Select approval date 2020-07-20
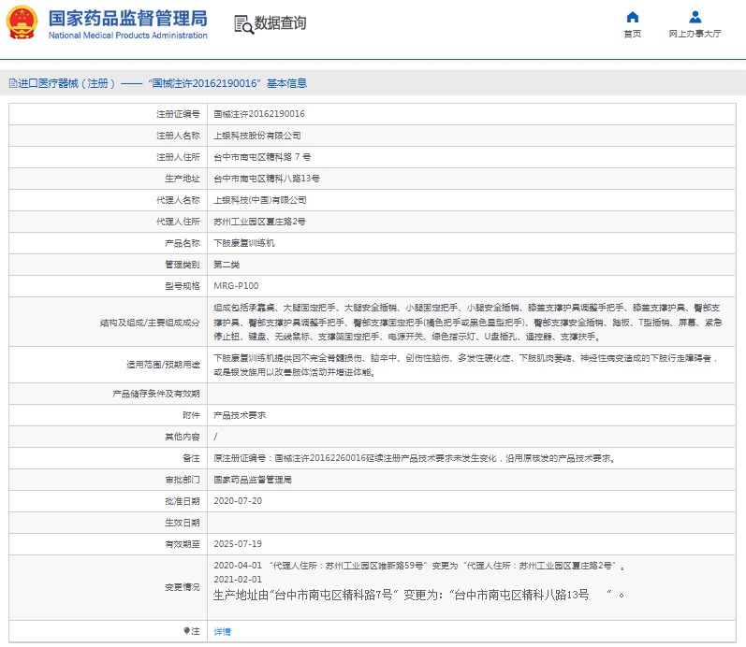Image resolution: width=746 pixels, height=647 pixels. click(238, 501)
